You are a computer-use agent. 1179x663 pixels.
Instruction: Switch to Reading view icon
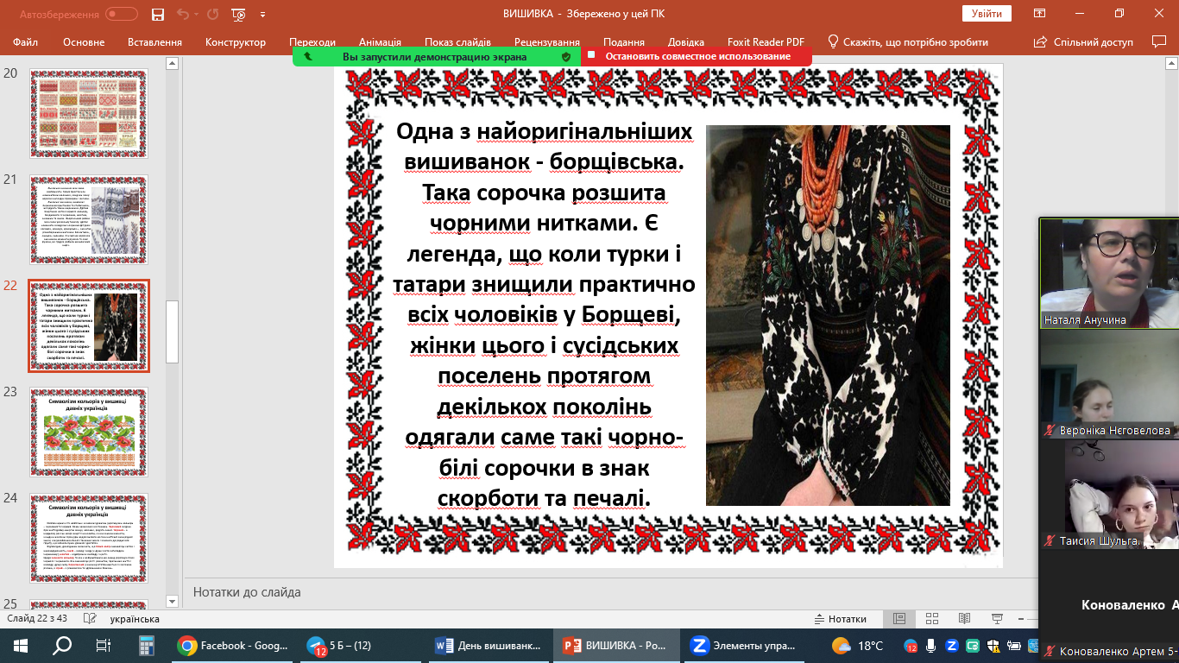(x=965, y=619)
